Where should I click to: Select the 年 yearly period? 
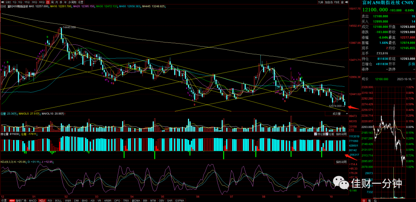point(65,2)
